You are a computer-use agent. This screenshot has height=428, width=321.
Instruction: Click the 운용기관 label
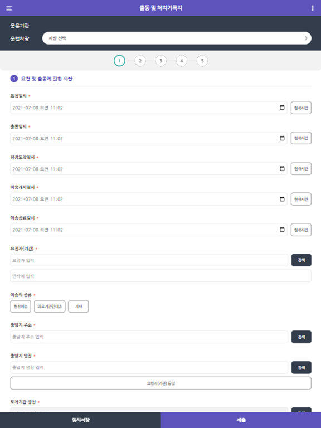(x=20, y=26)
